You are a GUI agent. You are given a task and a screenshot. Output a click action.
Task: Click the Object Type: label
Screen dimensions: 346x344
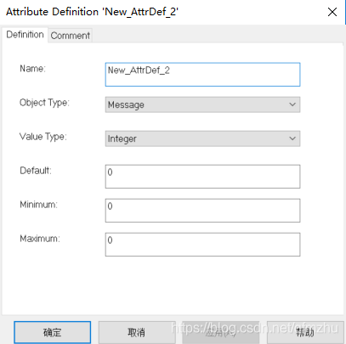coord(44,103)
